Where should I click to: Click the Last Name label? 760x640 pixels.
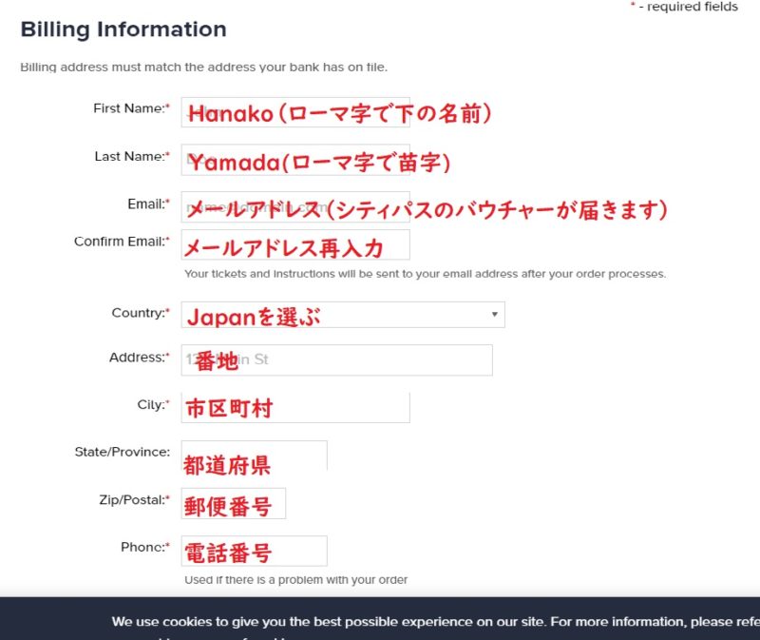coord(132,156)
